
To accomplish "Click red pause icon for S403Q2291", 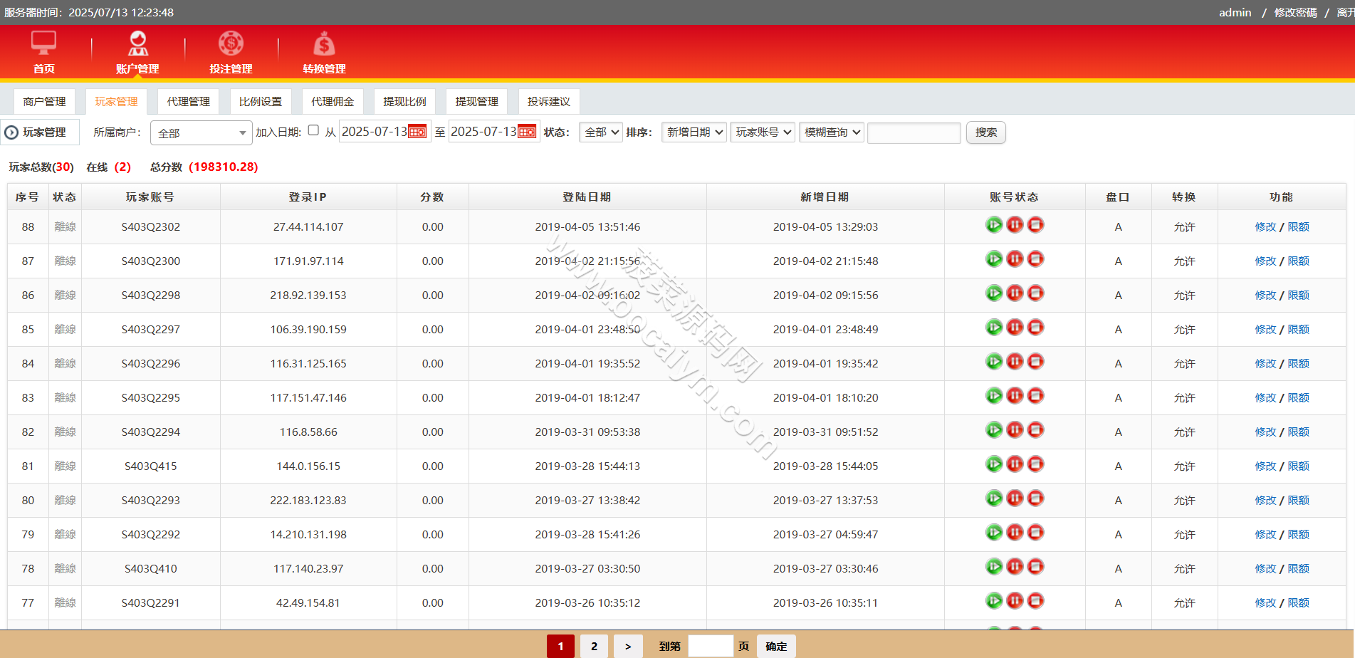I will [x=1015, y=601].
